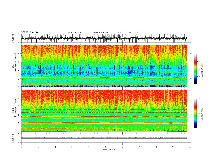Click the ch.1 colorbar "log(PSD)(V²/Hz)" label
This screenshot has width=214, height=165.
202,70
